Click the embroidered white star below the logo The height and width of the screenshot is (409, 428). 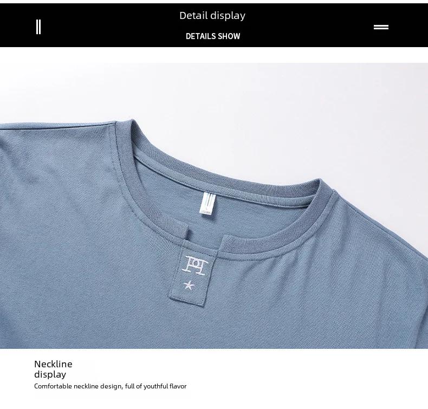pos(189,285)
